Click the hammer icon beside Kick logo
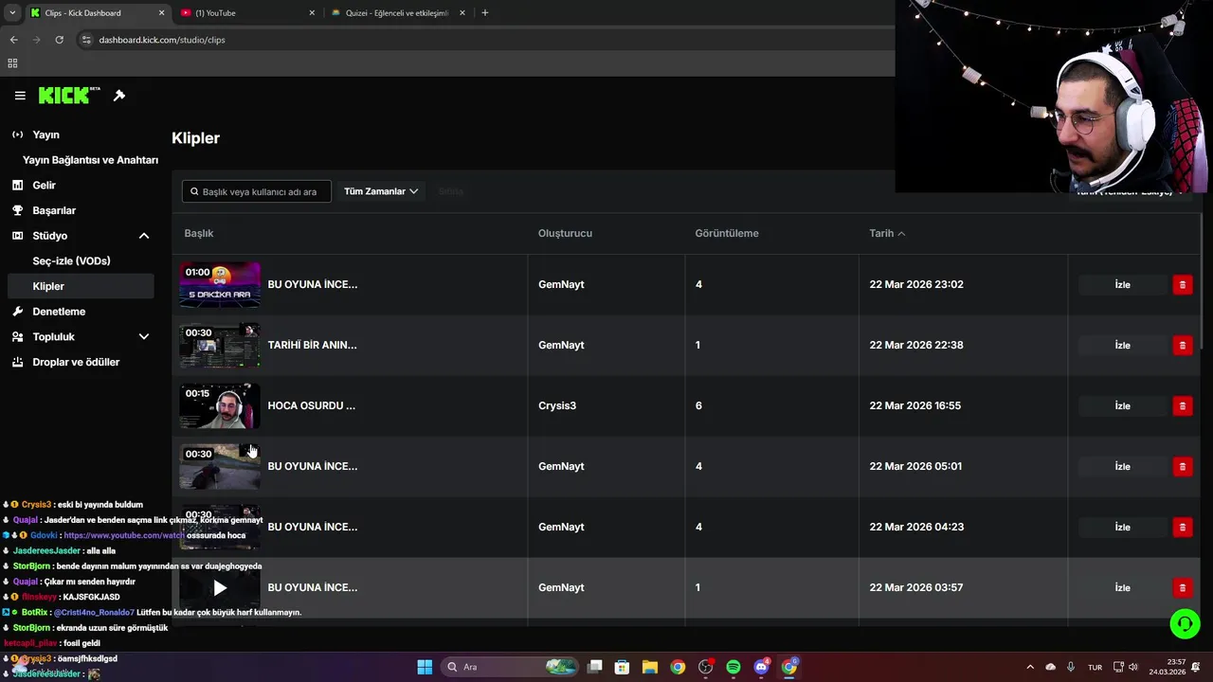This screenshot has height=682, width=1213. click(119, 96)
